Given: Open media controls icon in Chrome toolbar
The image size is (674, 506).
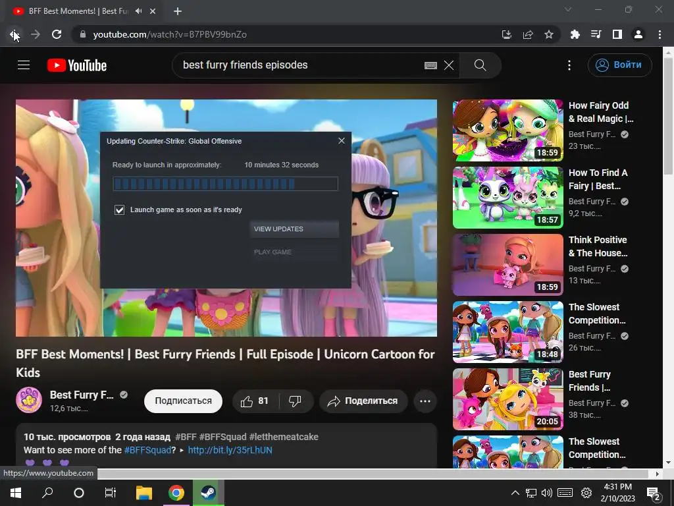Looking at the screenshot, I should coord(596,34).
